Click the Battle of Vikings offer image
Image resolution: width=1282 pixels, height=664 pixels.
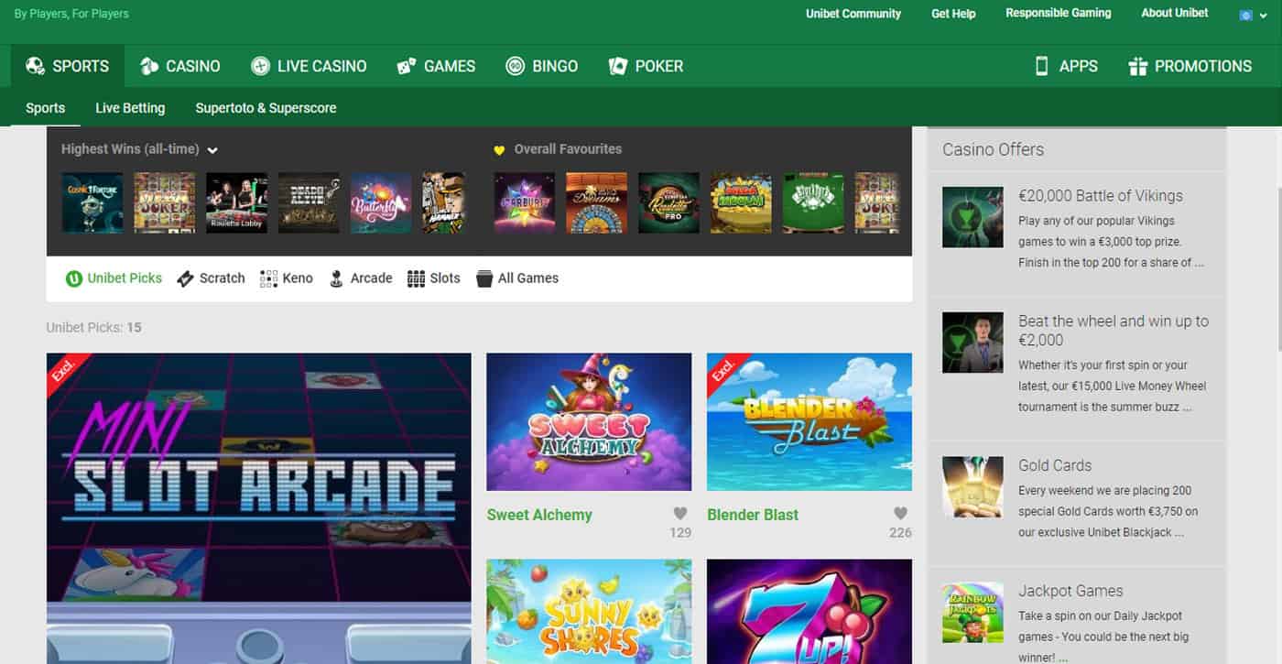pos(972,217)
